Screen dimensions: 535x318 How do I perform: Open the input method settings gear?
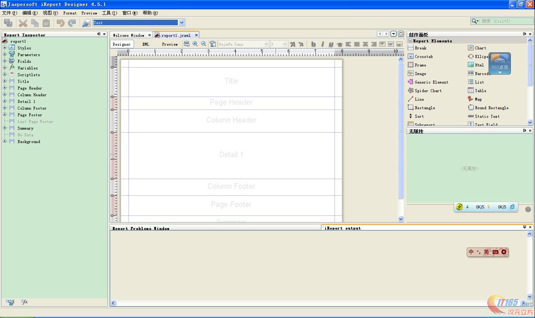503,252
